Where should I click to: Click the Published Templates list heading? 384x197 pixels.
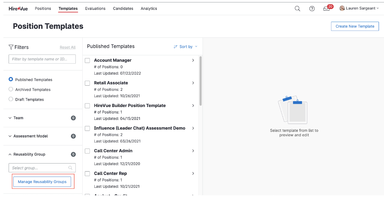[x=111, y=46]
